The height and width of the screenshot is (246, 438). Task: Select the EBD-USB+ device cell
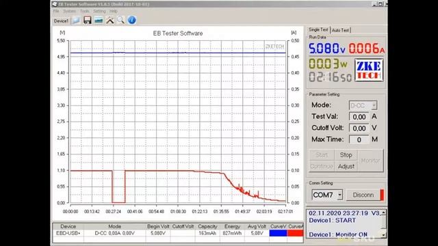(68, 233)
